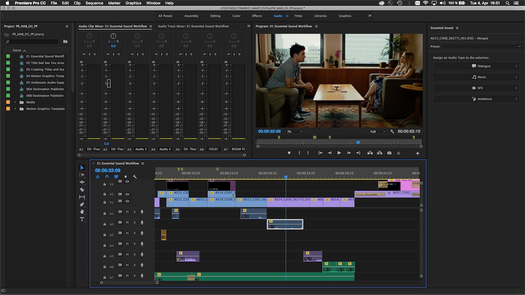Select the Razor tool in the tools panel
The width and height of the screenshot is (525, 295).
pos(82,190)
